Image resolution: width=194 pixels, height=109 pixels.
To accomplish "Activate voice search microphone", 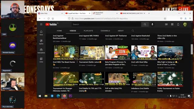I will [x=152, y=24].
